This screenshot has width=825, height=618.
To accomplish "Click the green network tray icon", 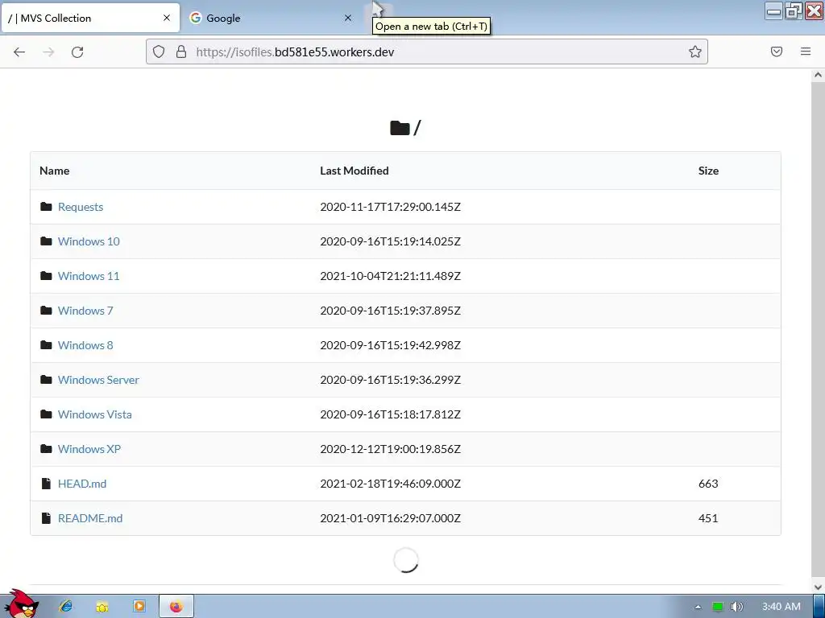I will 718,607.
